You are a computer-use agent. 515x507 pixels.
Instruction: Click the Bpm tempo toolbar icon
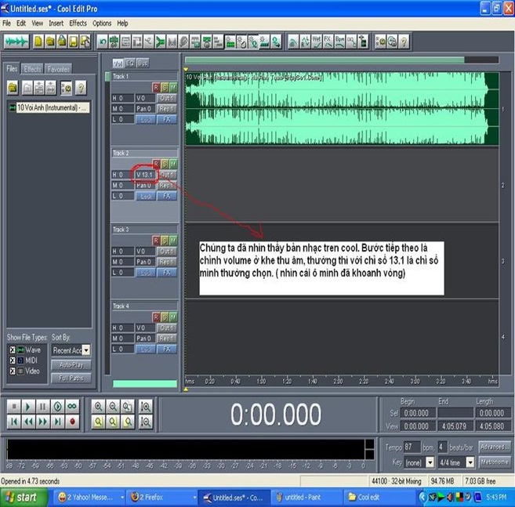coord(339,42)
